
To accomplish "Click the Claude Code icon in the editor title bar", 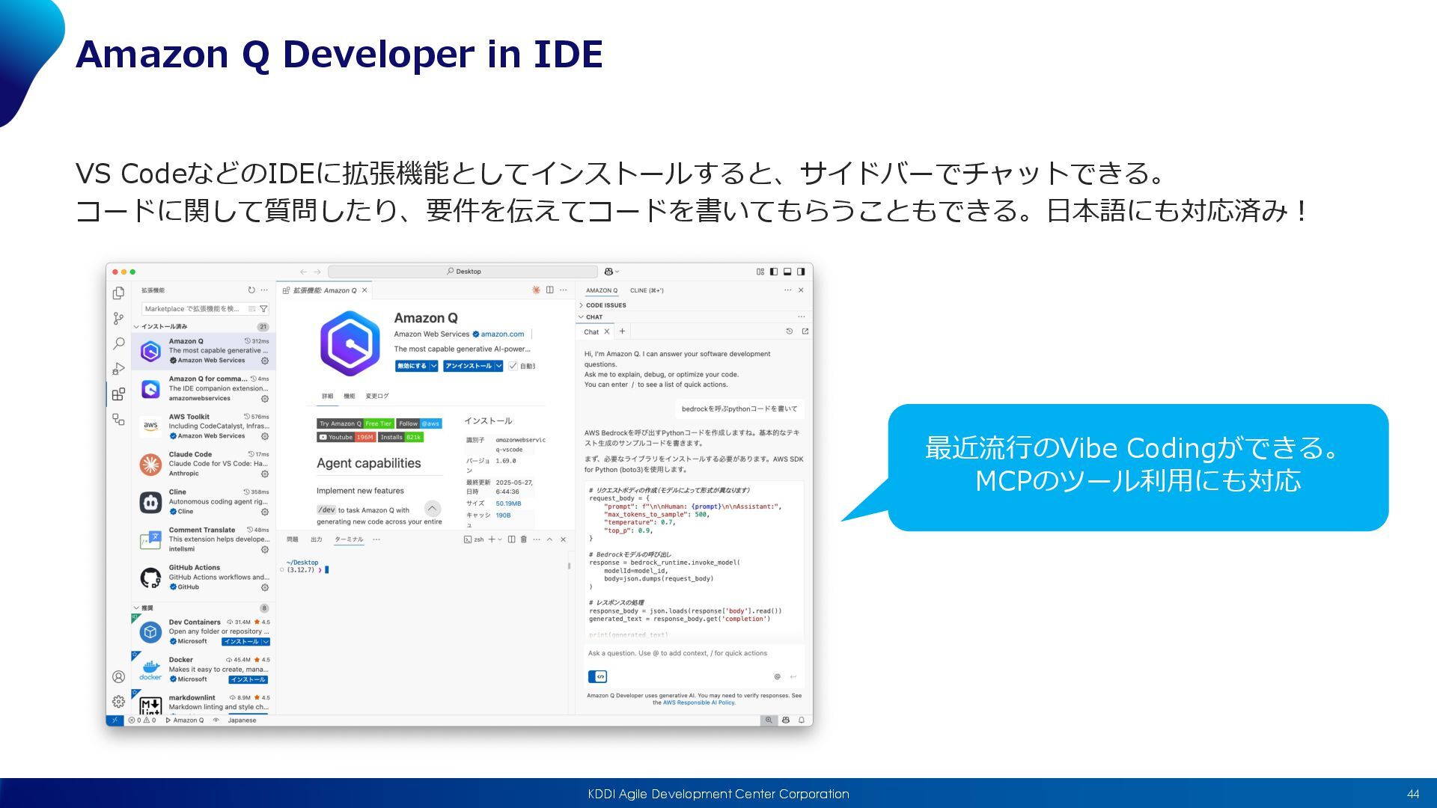I will (536, 290).
